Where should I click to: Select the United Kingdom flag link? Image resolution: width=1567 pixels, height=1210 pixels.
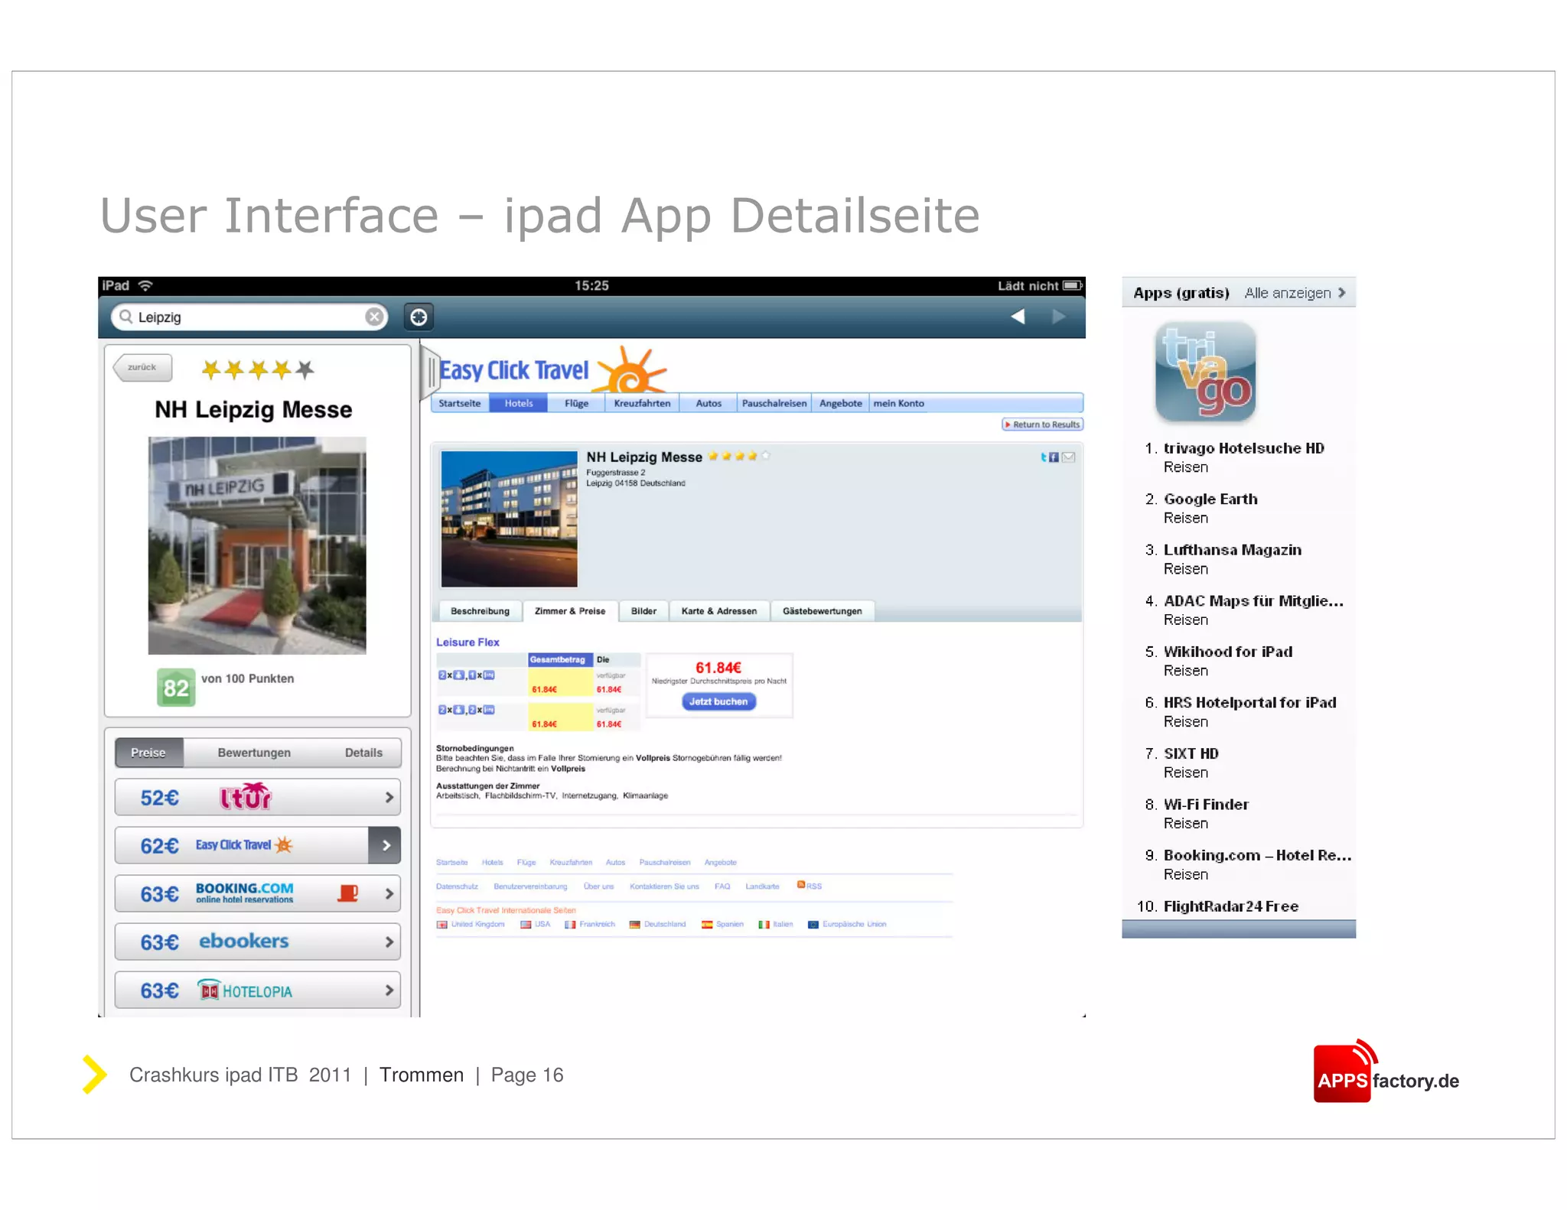click(x=471, y=925)
